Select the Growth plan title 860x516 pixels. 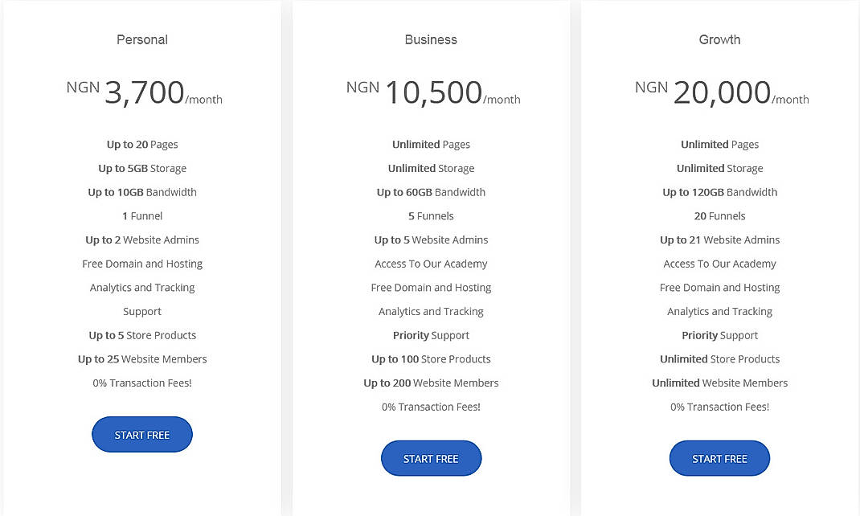pyautogui.click(x=719, y=39)
